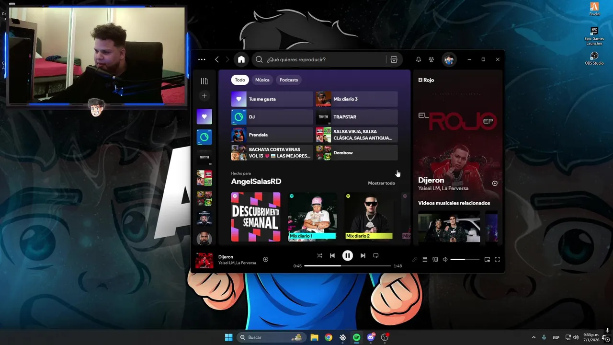Viewport: 613px width, 345px height.
Task: Click Yaisel LM, La Perversa in right panel
Action: [443, 189]
